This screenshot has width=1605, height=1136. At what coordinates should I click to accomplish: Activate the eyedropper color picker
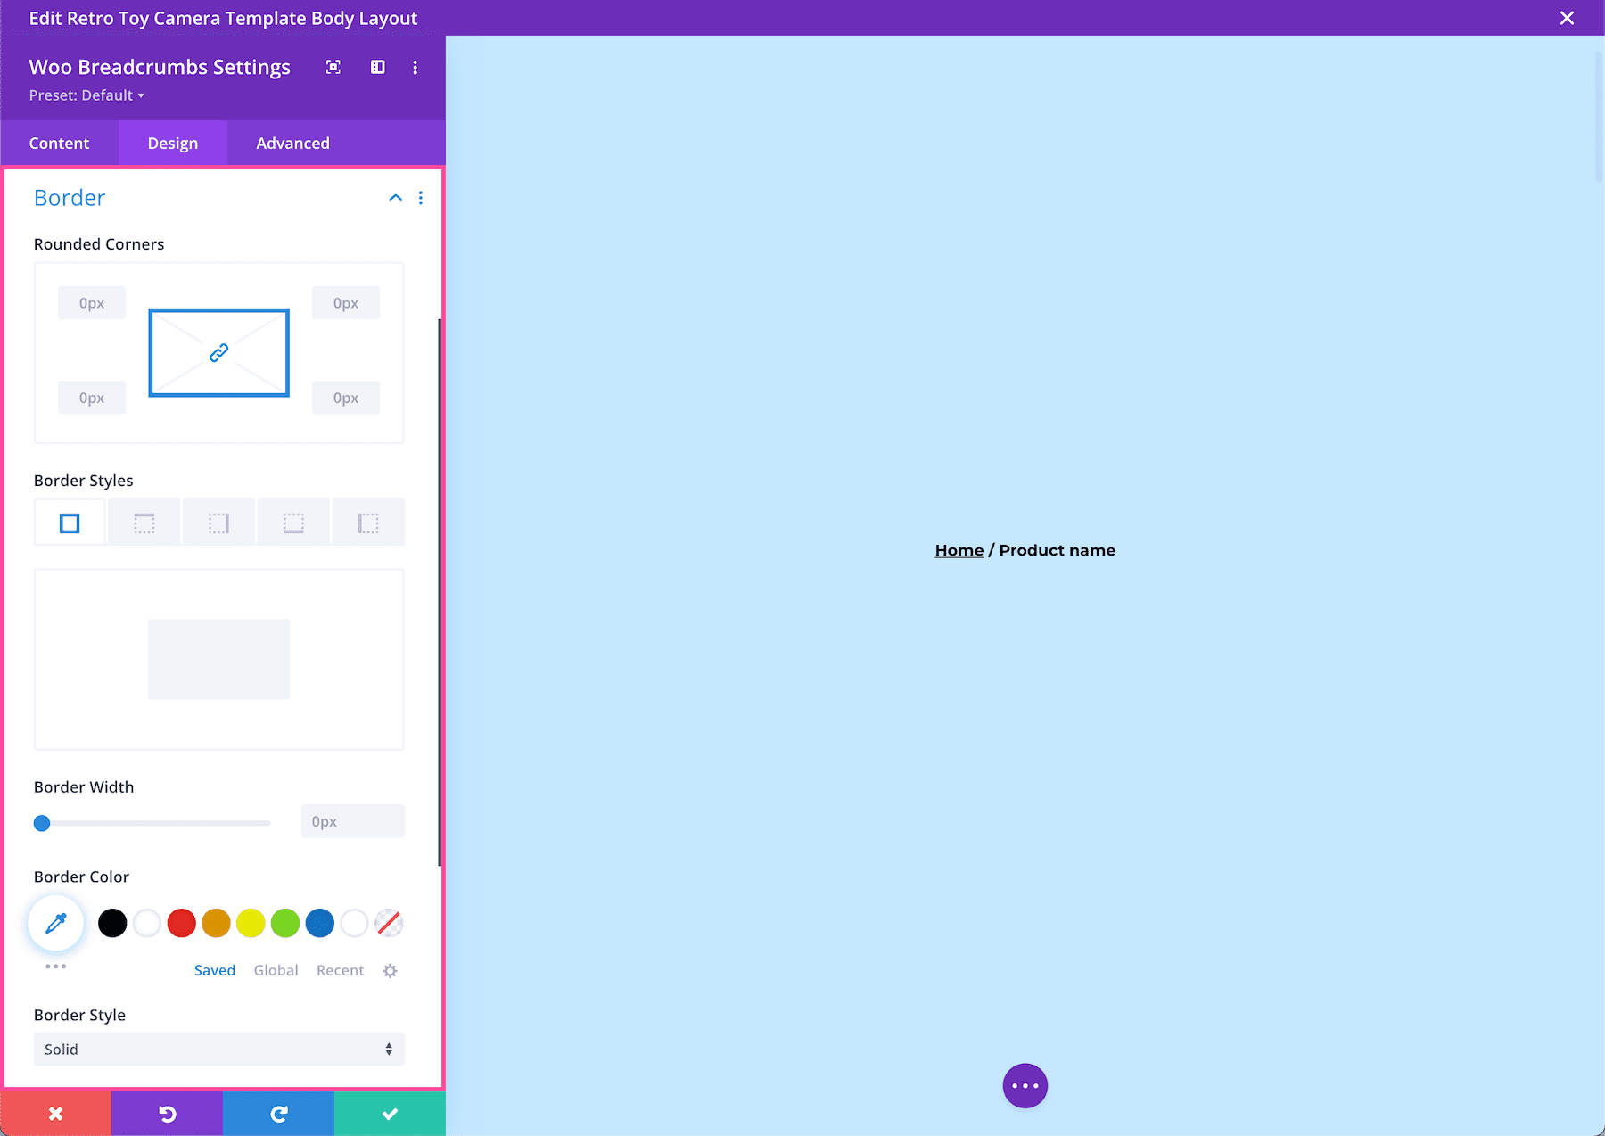tap(55, 923)
